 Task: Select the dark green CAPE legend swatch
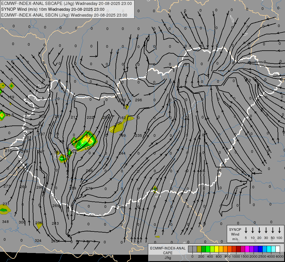[x=203, y=249]
